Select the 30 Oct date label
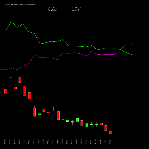 [x=5, y=142]
